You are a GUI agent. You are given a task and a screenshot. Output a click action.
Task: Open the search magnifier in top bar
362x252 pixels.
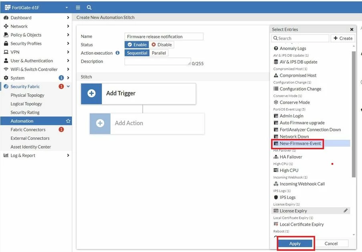click(89, 8)
